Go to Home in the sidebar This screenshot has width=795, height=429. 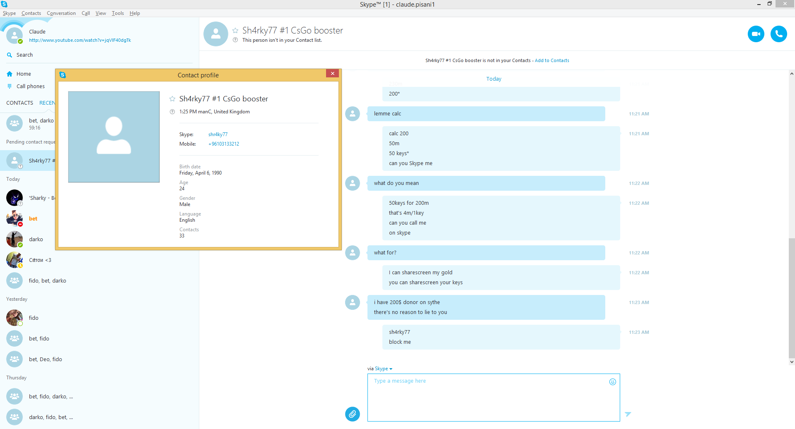pyautogui.click(x=24, y=74)
